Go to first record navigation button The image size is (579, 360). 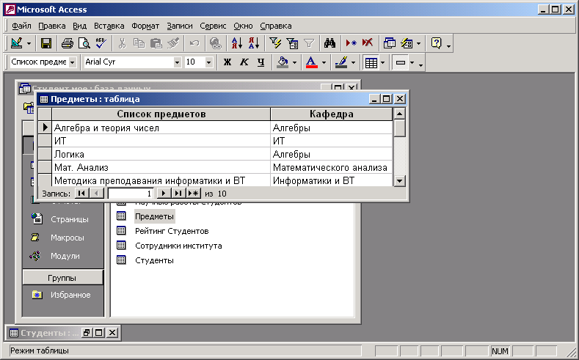click(82, 194)
